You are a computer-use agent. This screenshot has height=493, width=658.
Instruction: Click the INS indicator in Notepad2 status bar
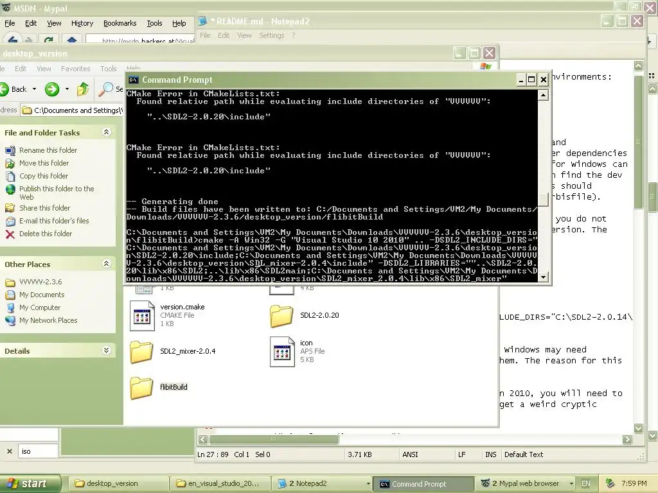pyautogui.click(x=490, y=454)
